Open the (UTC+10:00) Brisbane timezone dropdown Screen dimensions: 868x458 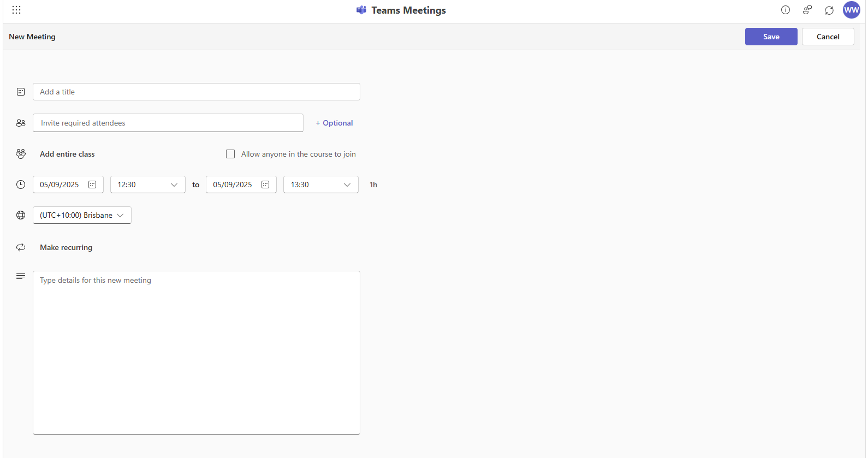(x=82, y=215)
